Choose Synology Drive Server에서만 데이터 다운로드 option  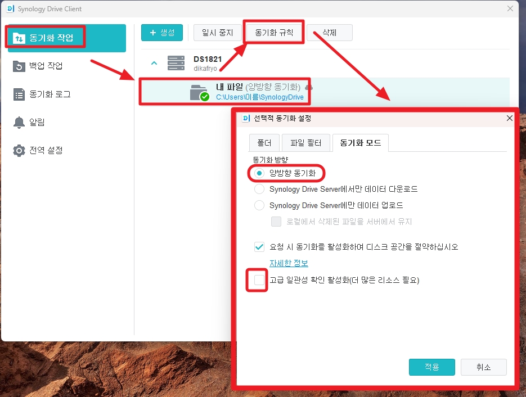[x=259, y=190]
